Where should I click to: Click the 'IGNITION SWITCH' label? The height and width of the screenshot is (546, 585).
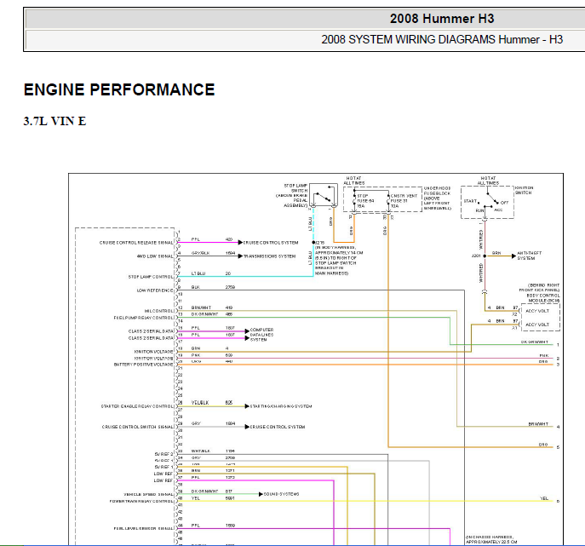click(x=524, y=190)
